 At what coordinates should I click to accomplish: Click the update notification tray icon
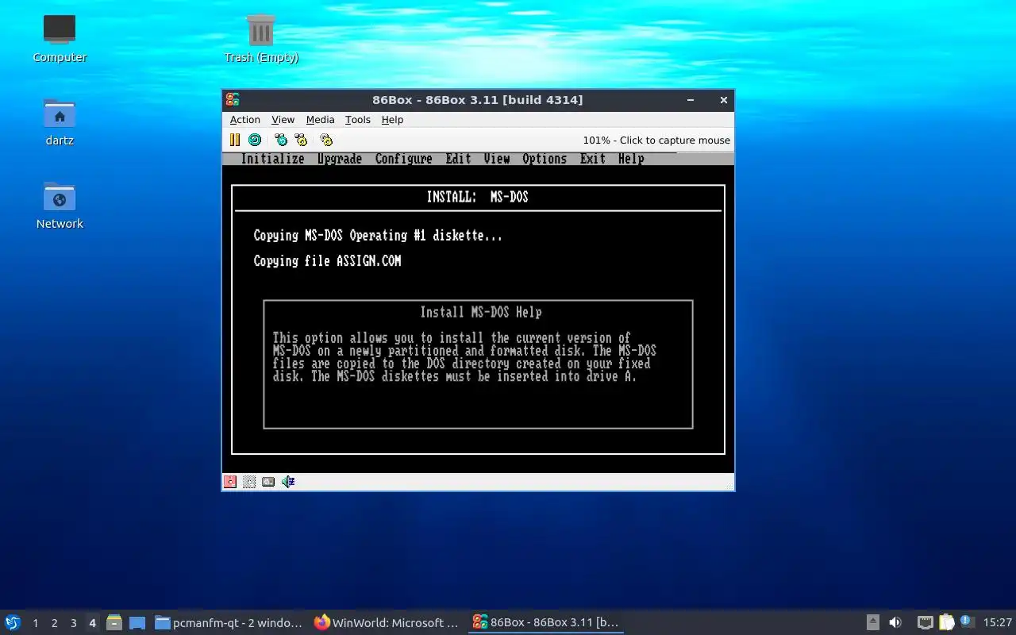click(x=967, y=622)
